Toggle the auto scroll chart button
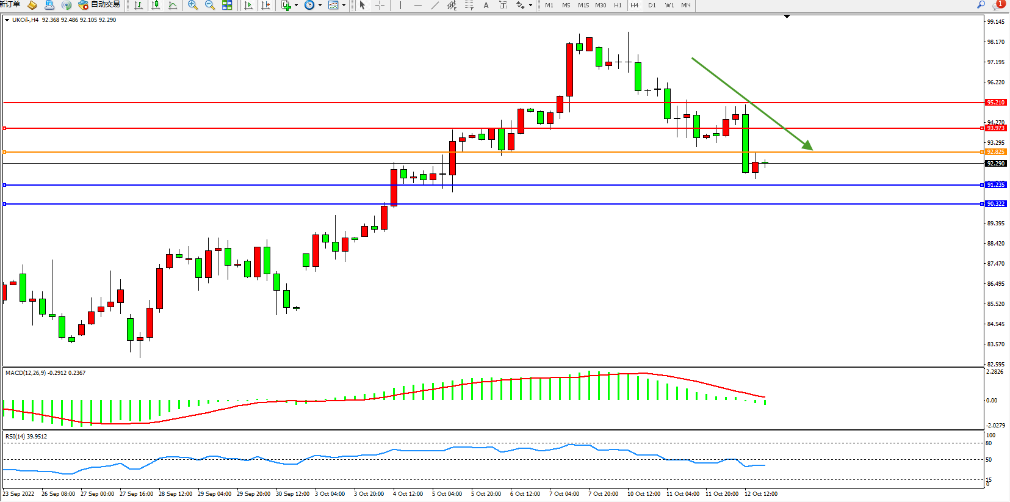This screenshot has width=1010, height=502. pyautogui.click(x=248, y=5)
